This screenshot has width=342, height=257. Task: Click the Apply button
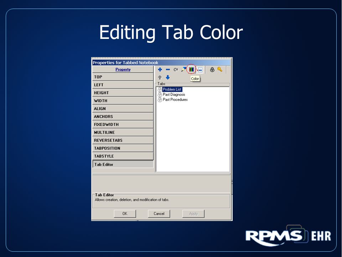[x=193, y=213]
